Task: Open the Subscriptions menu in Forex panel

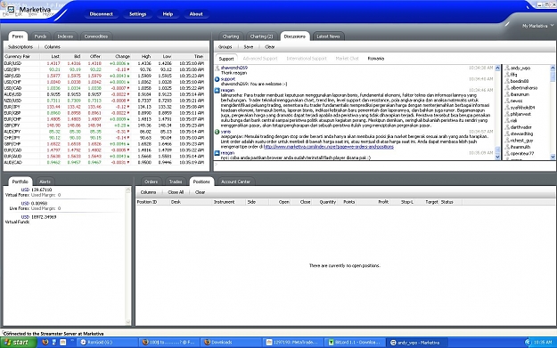Action: [x=20, y=47]
